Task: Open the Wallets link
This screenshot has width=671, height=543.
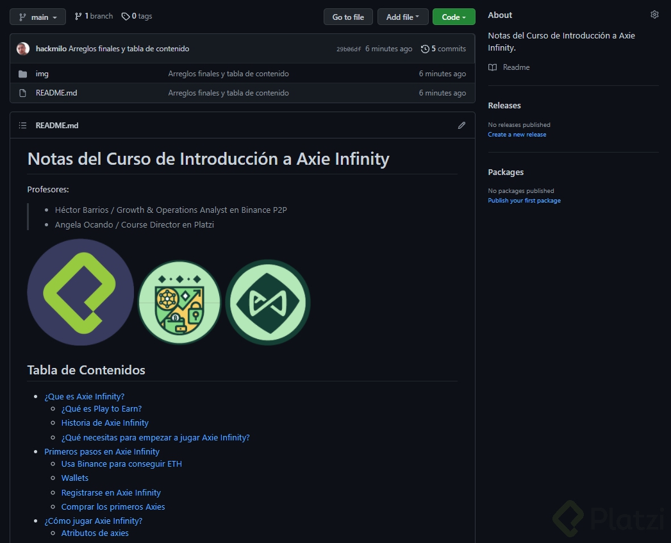Action: click(75, 478)
